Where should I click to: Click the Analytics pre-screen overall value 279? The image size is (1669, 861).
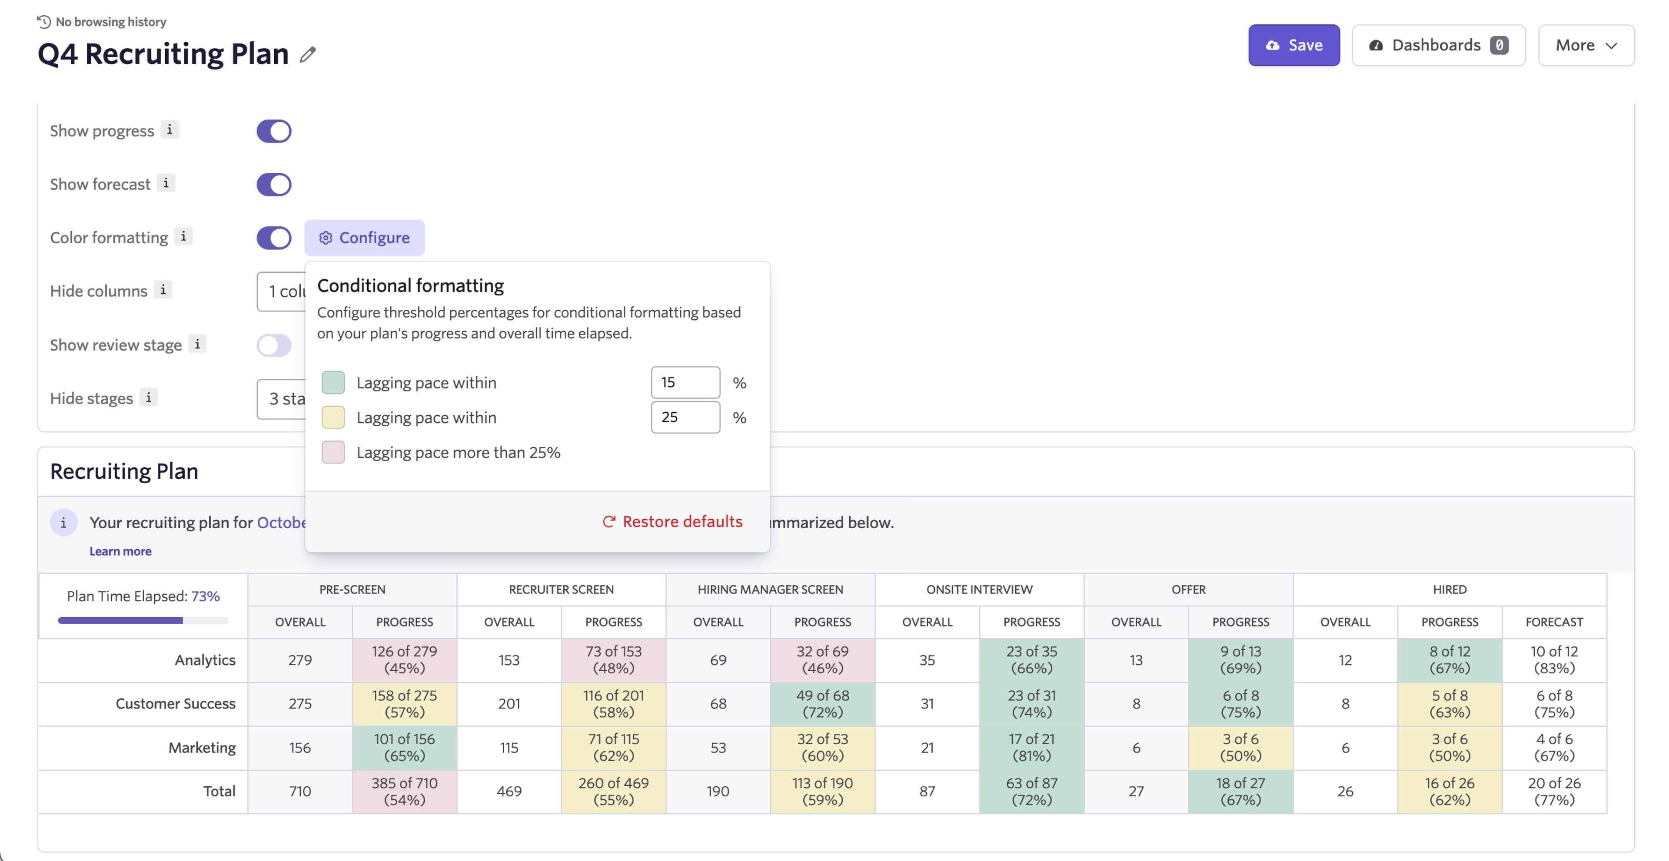coord(300,660)
